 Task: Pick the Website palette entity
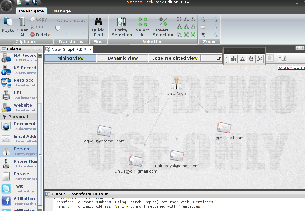pos(19,108)
